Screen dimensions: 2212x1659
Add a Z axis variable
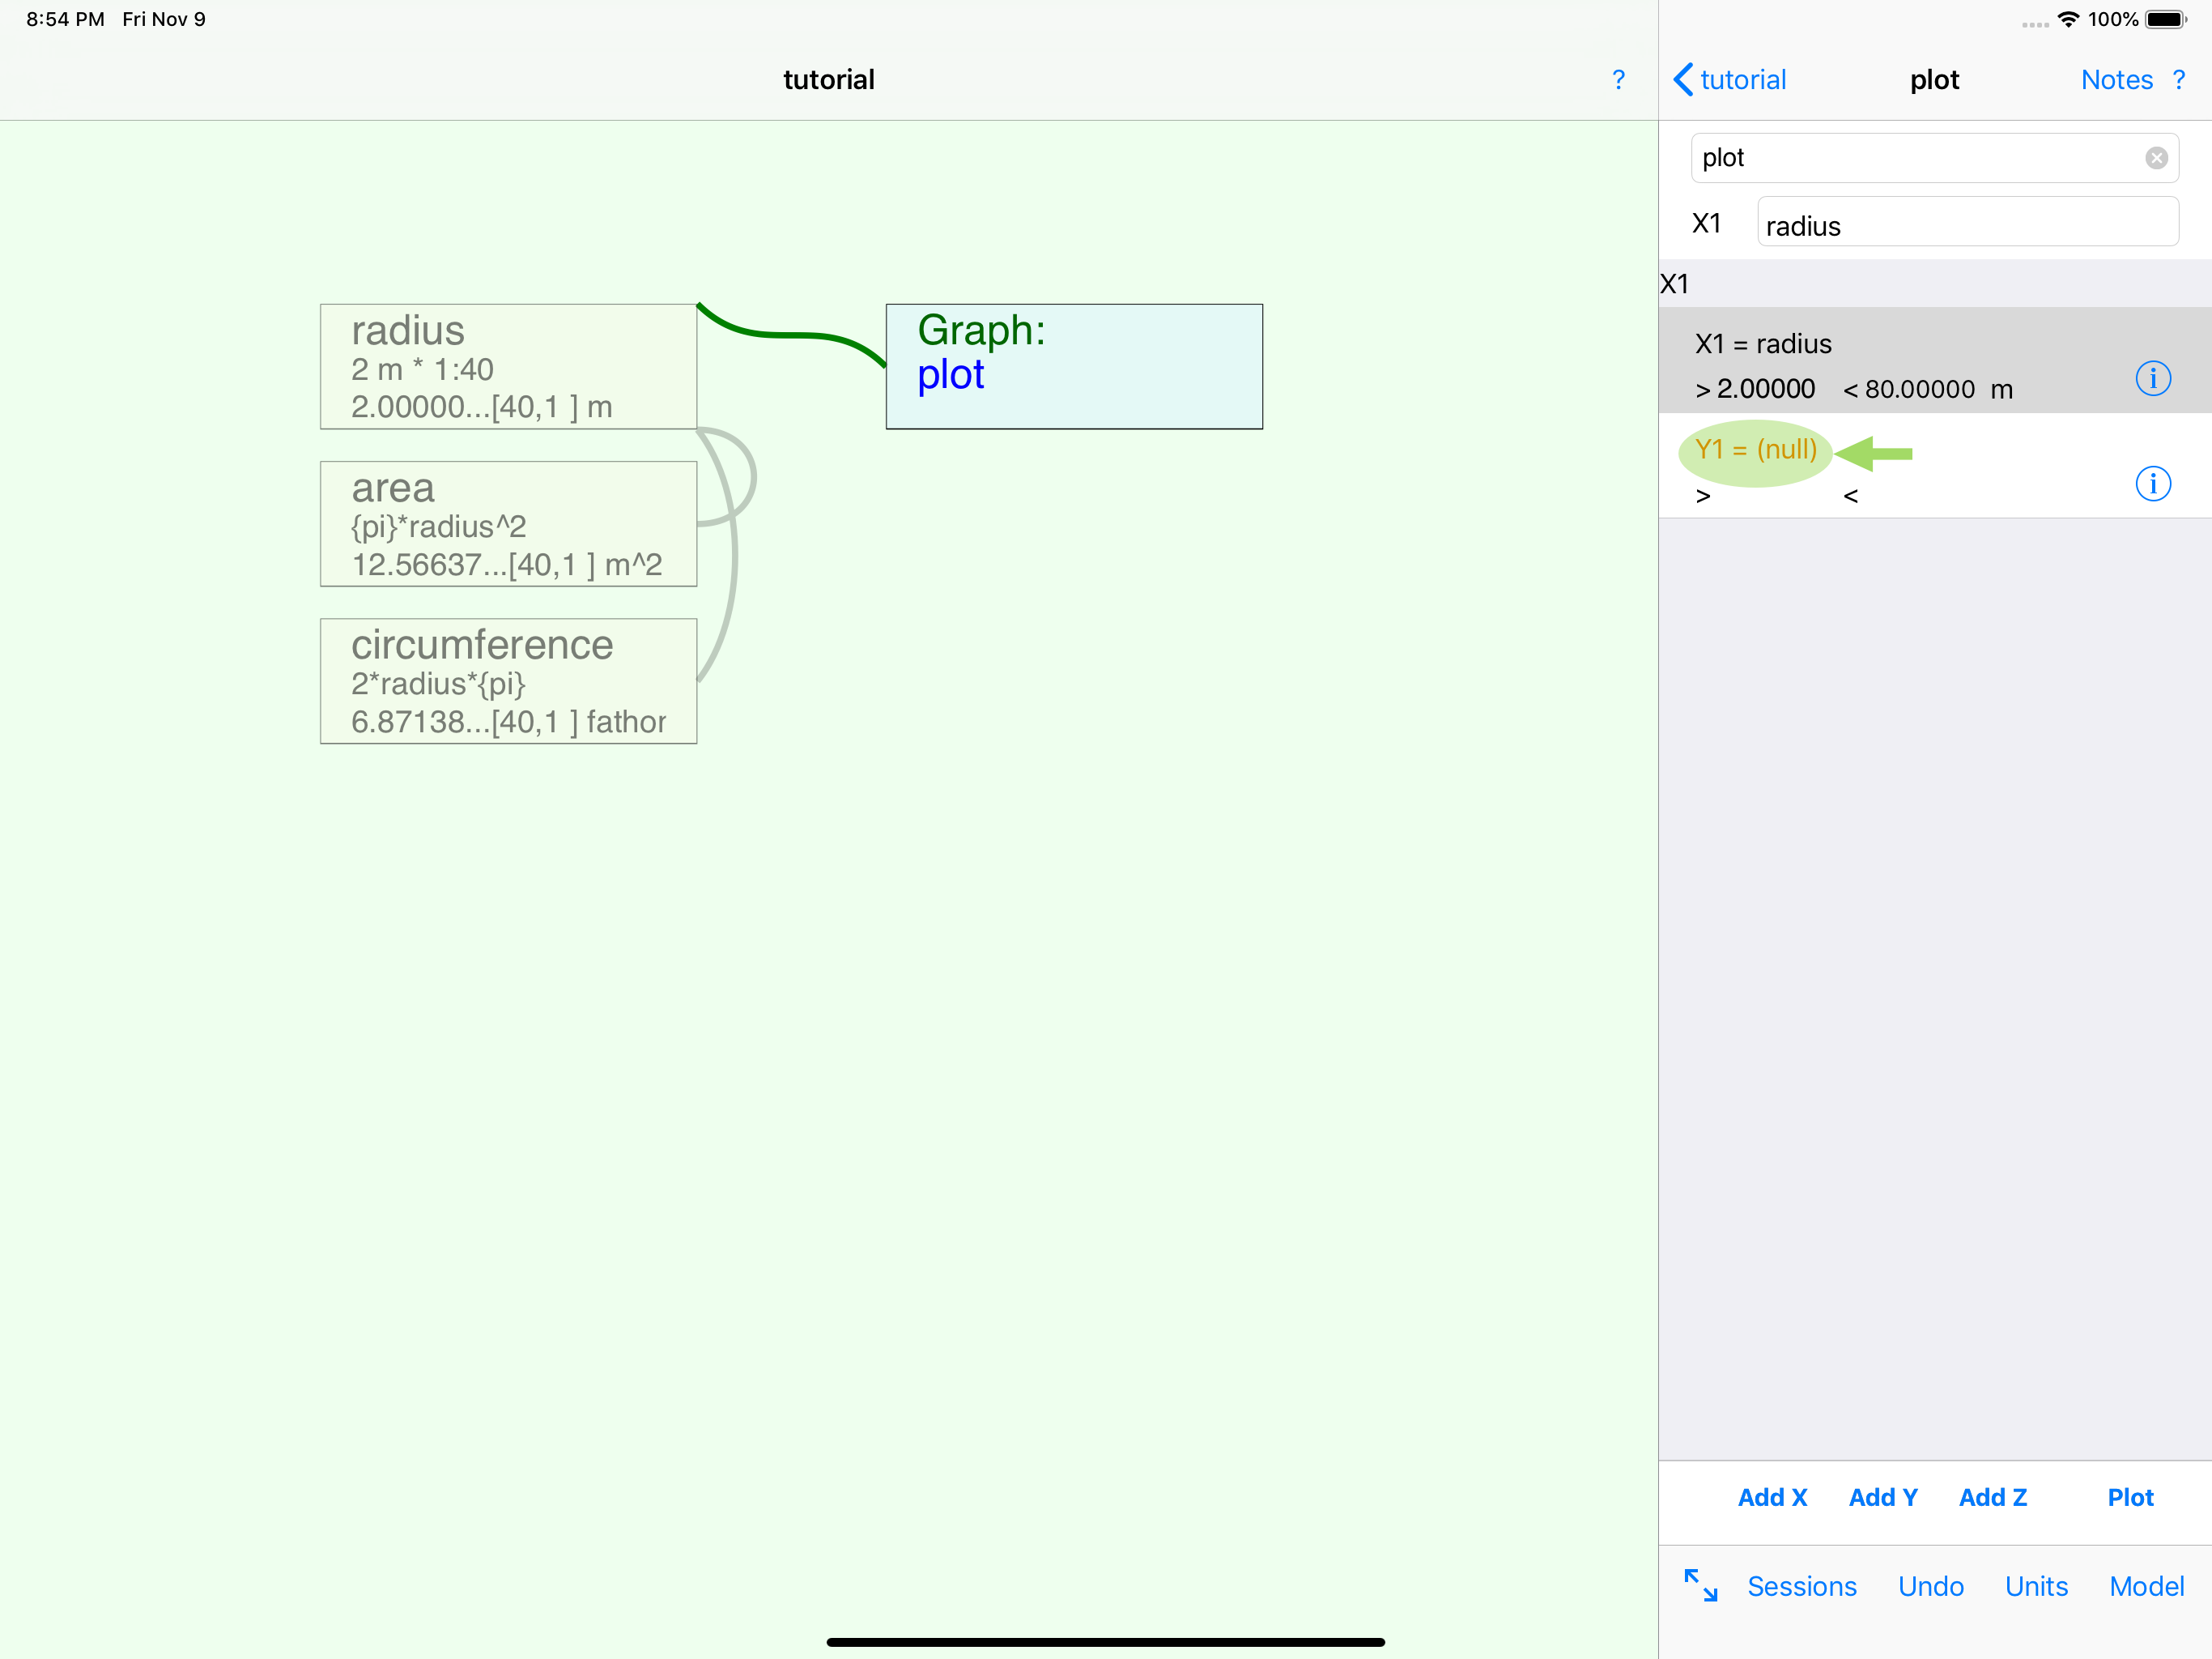[x=1993, y=1498]
